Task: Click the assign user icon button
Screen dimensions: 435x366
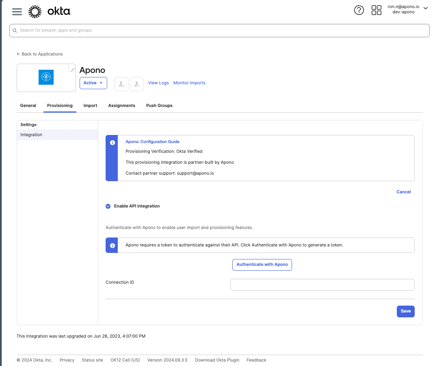Action: coord(121,84)
